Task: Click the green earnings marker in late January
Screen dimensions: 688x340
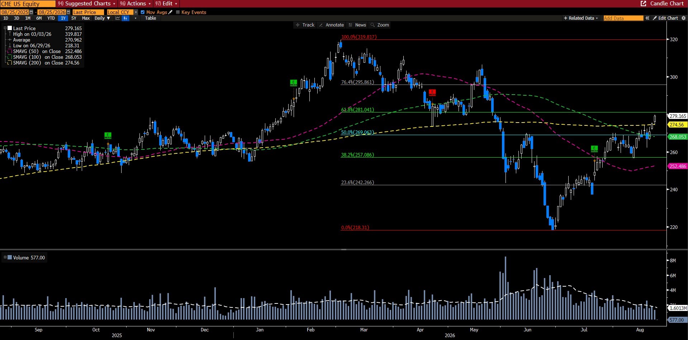Action: coord(294,83)
